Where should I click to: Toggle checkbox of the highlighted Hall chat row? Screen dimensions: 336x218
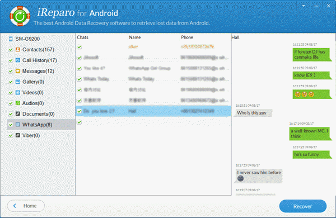80,111
